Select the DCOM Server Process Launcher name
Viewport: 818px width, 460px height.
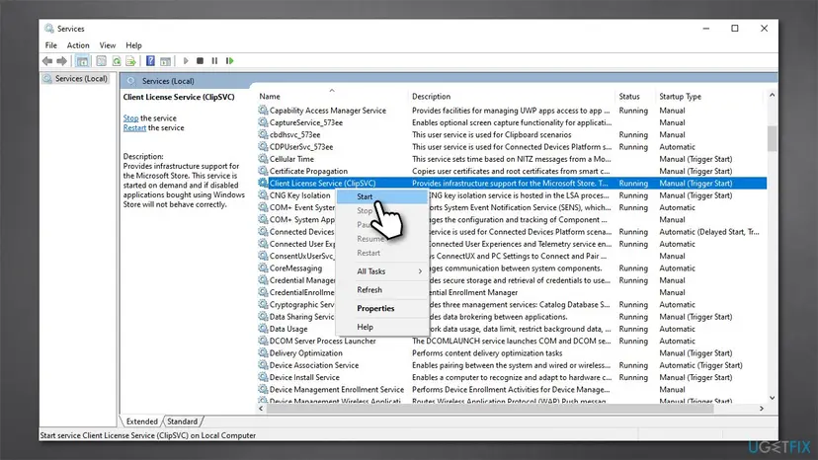pyautogui.click(x=322, y=342)
